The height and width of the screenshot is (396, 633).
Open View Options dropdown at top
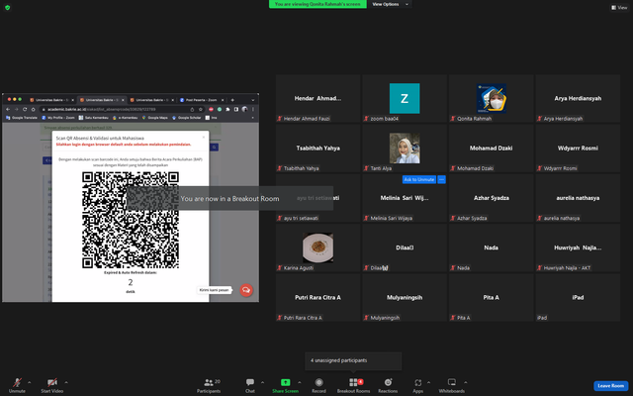(390, 4)
